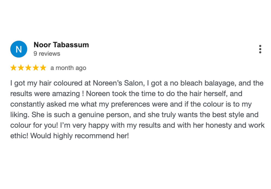Select the third yellow rating star
Screen dimensions: 271x189
[x=28, y=68]
